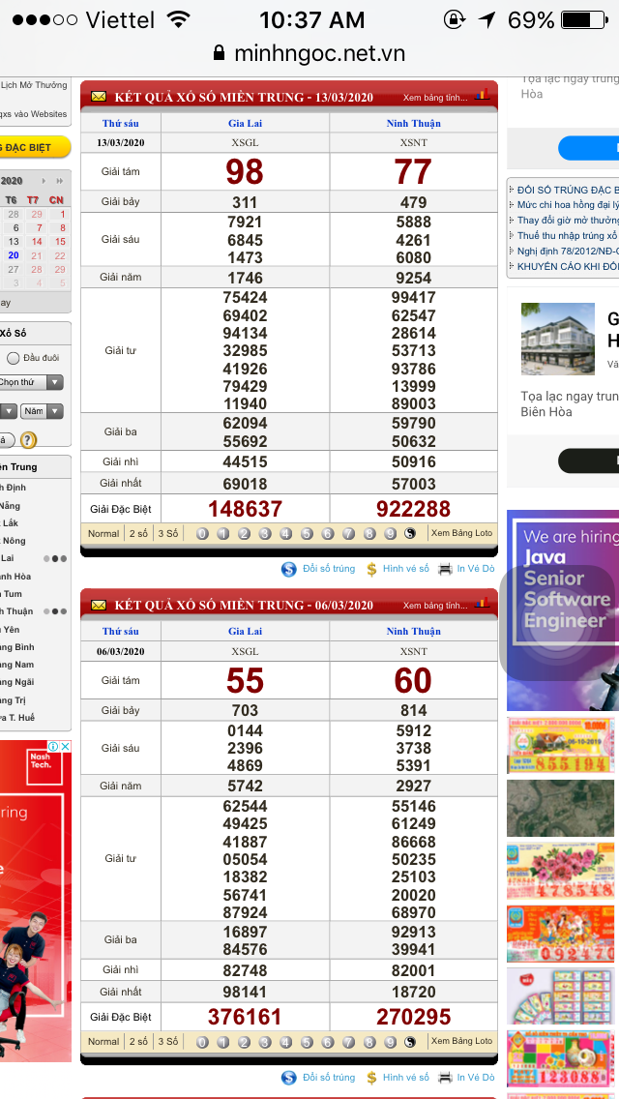Click the bar chart icon in 13/03/2020 header

[483, 95]
